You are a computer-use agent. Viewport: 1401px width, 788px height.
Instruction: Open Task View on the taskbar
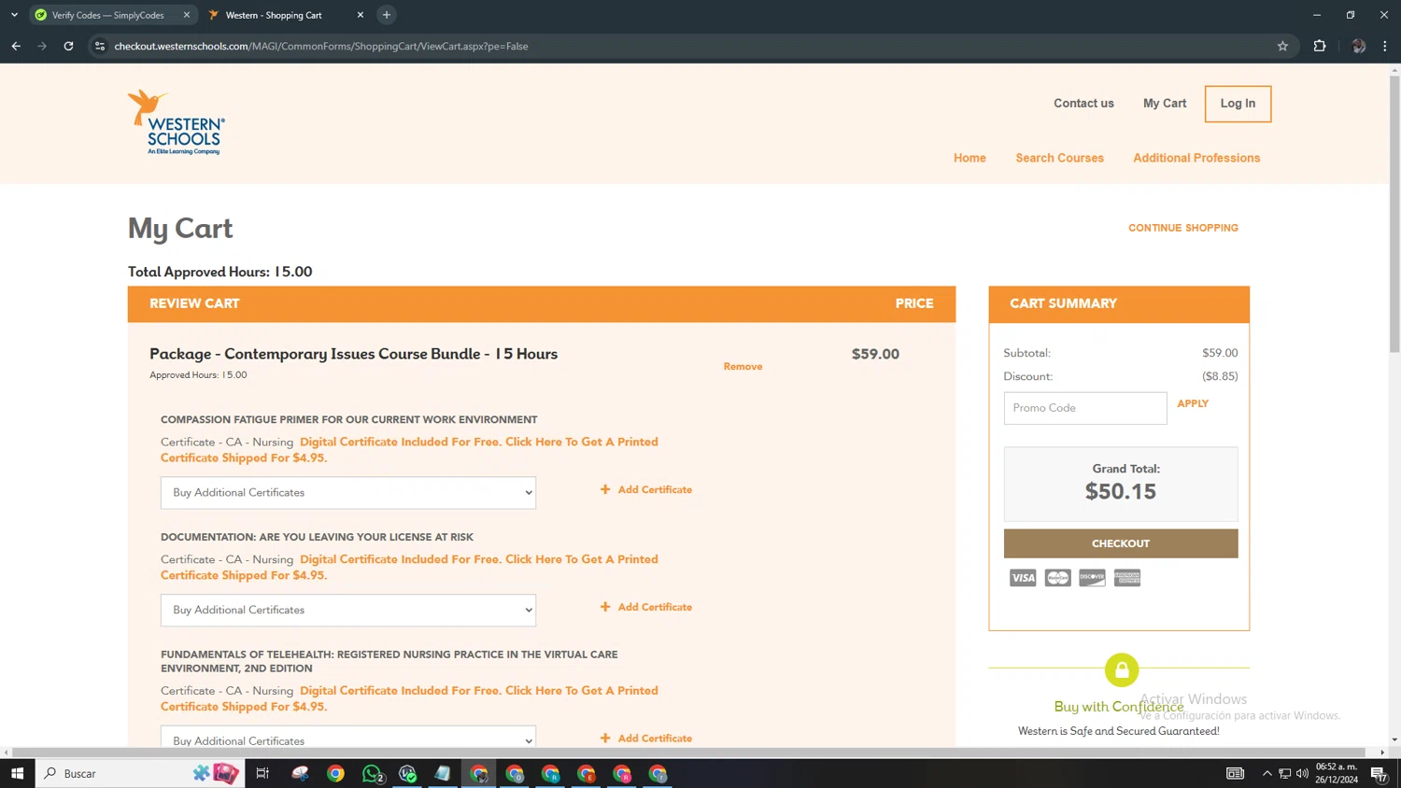tap(262, 773)
